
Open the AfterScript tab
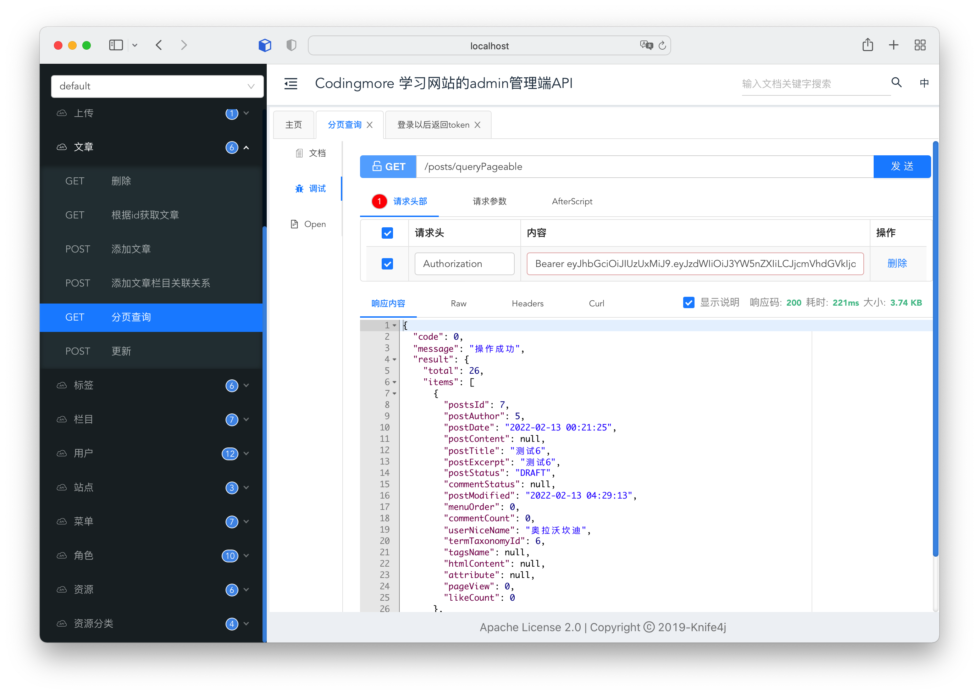point(572,201)
